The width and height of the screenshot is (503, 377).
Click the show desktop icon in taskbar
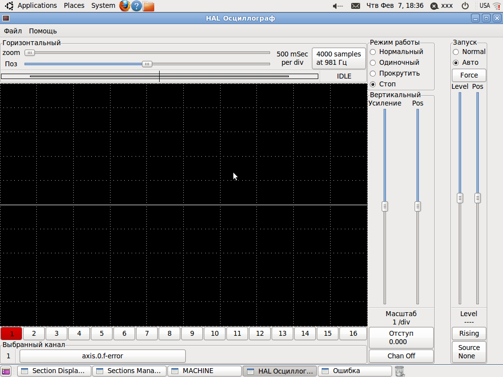(6, 371)
